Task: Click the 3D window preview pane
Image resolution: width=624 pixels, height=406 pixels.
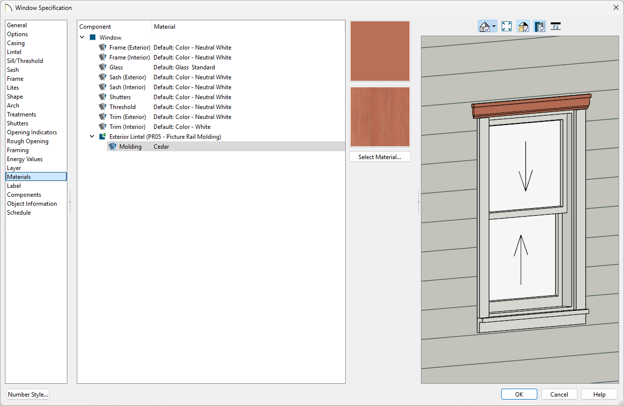Action: point(520,210)
